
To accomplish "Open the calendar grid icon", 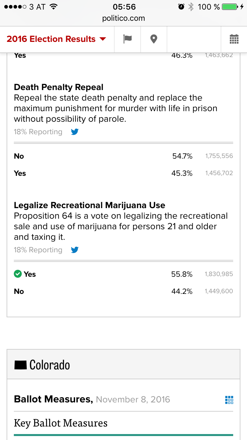I will point(234,39).
